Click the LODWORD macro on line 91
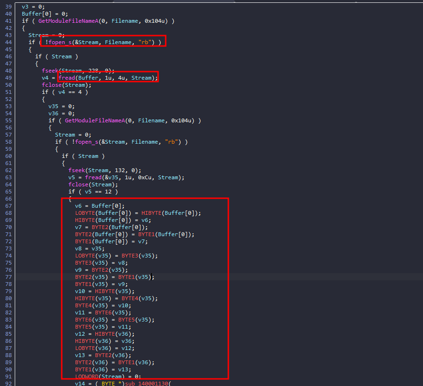This screenshot has height=386, width=423. coord(88,377)
